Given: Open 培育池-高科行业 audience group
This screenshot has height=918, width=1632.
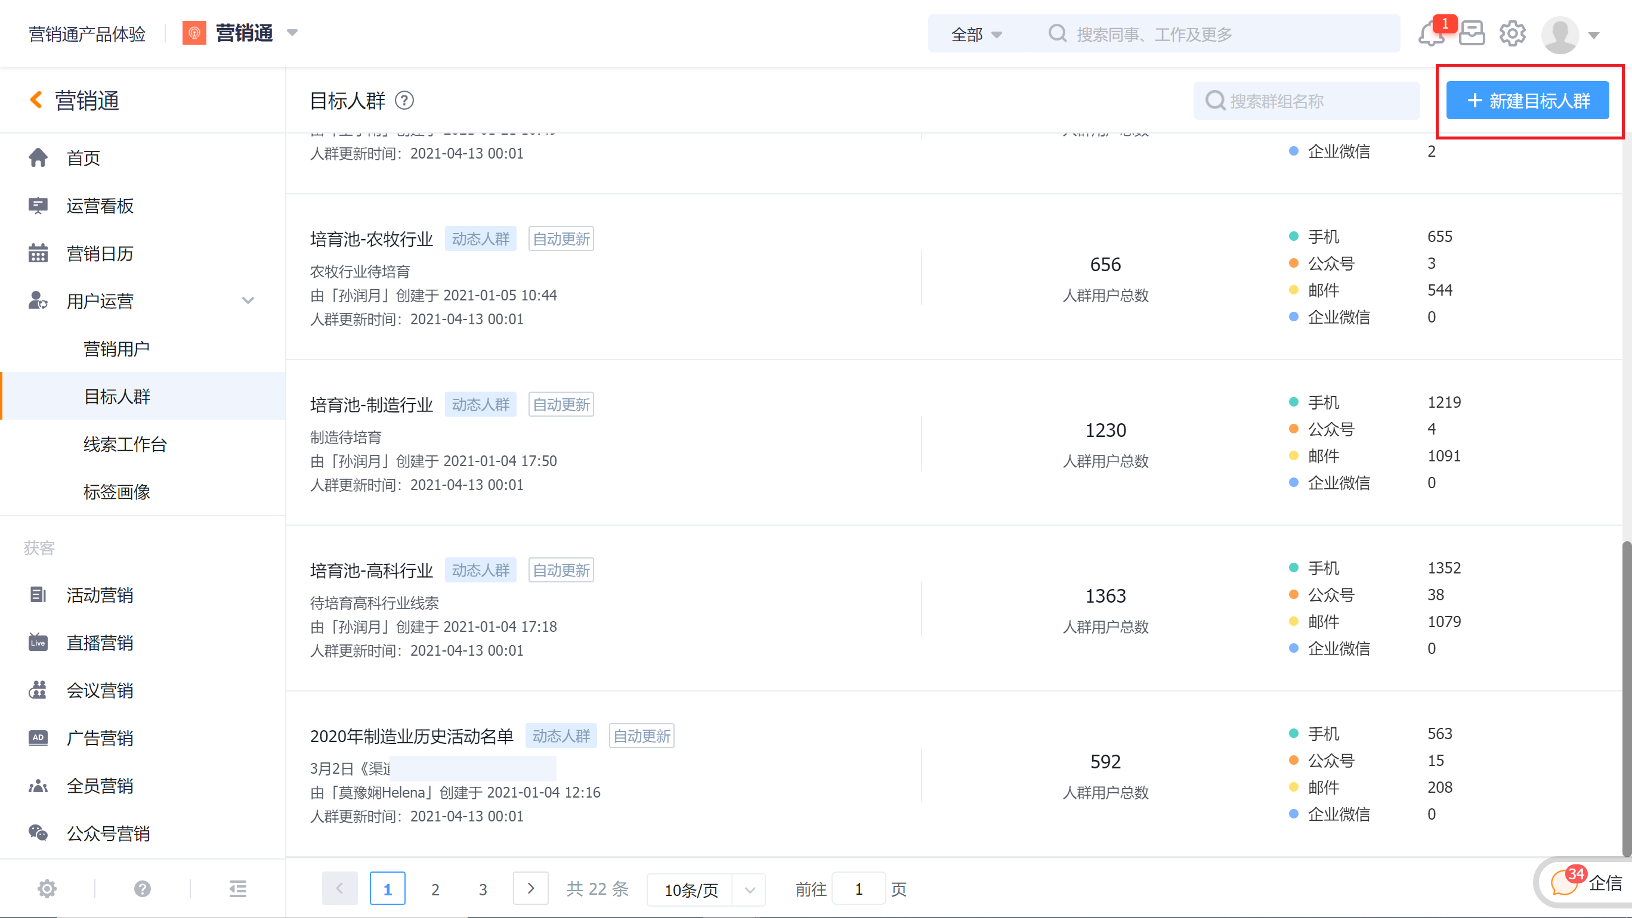Looking at the screenshot, I should point(371,570).
